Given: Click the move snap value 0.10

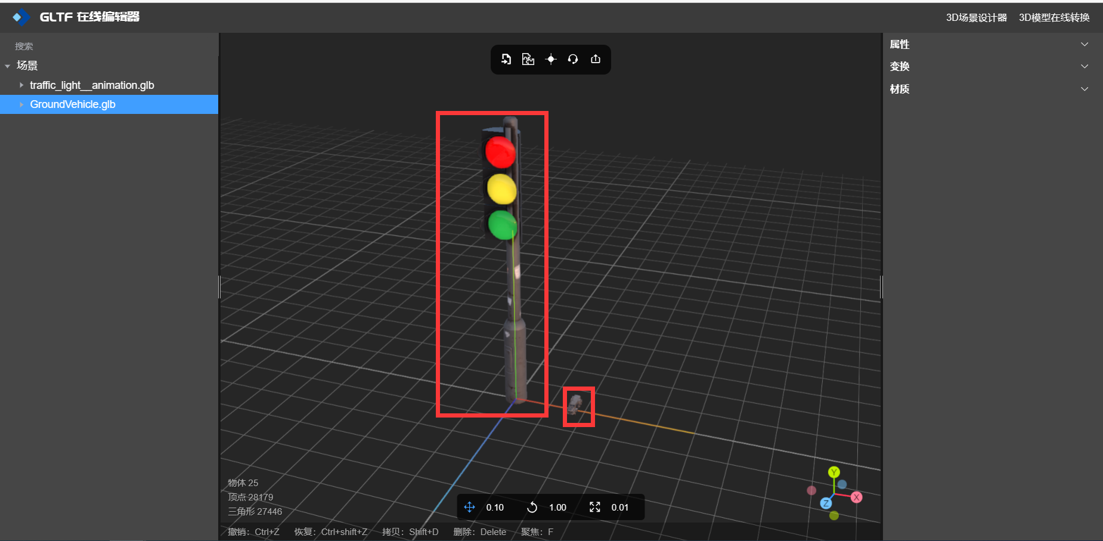Looking at the screenshot, I should pyautogui.click(x=495, y=508).
